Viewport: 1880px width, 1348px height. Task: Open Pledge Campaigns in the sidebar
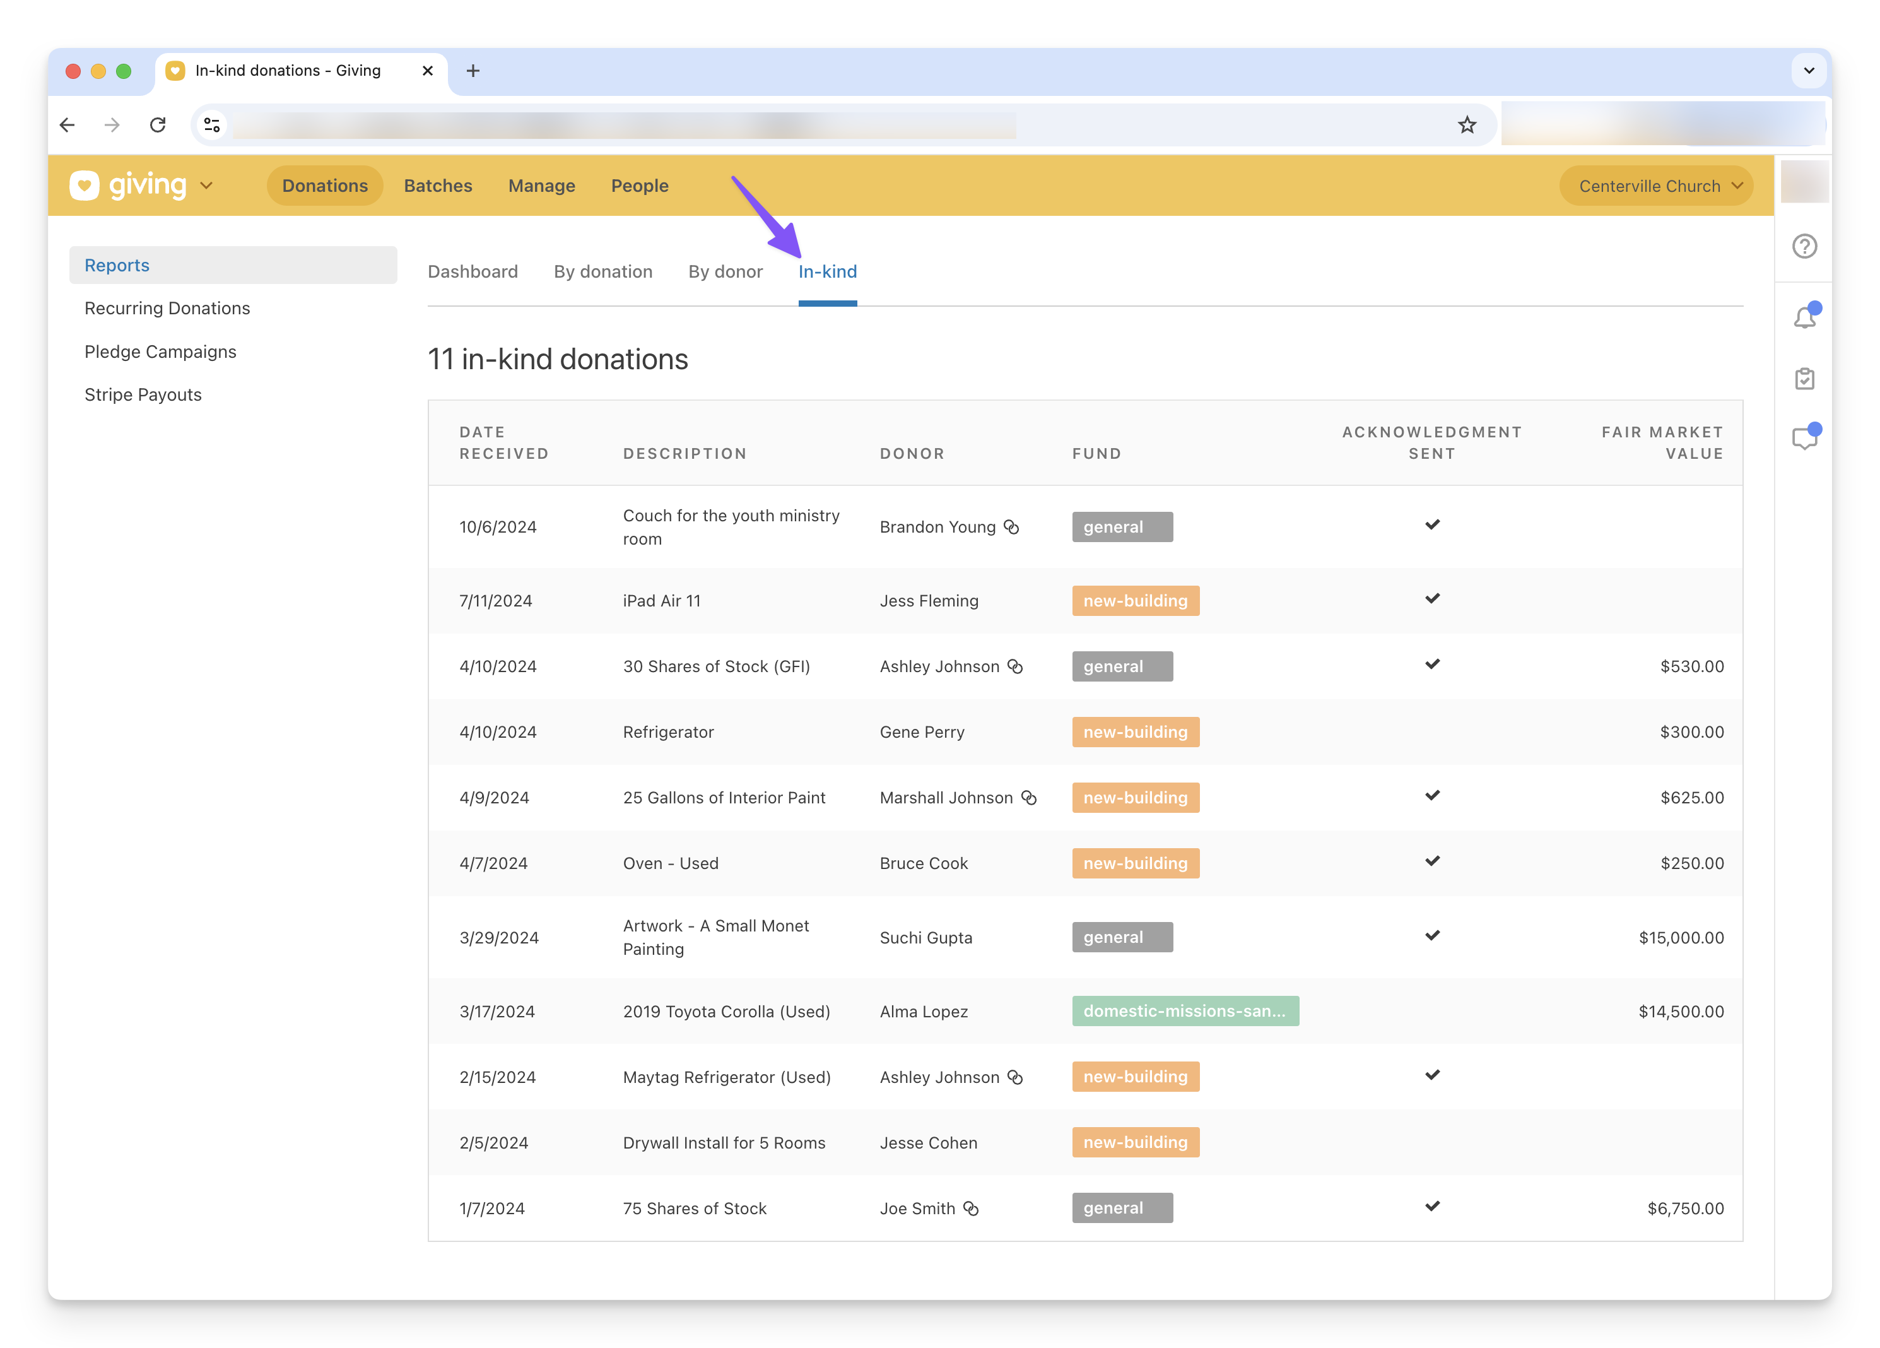click(x=160, y=352)
